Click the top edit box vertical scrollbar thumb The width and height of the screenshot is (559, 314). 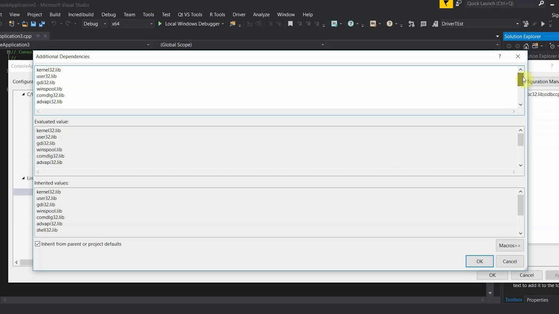click(521, 80)
